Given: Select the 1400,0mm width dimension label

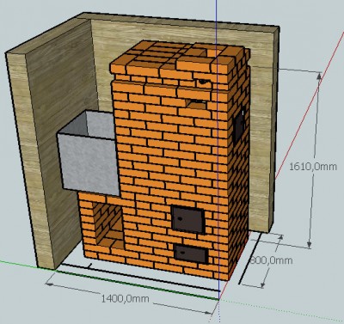Looking at the screenshot, I should tap(125, 299).
